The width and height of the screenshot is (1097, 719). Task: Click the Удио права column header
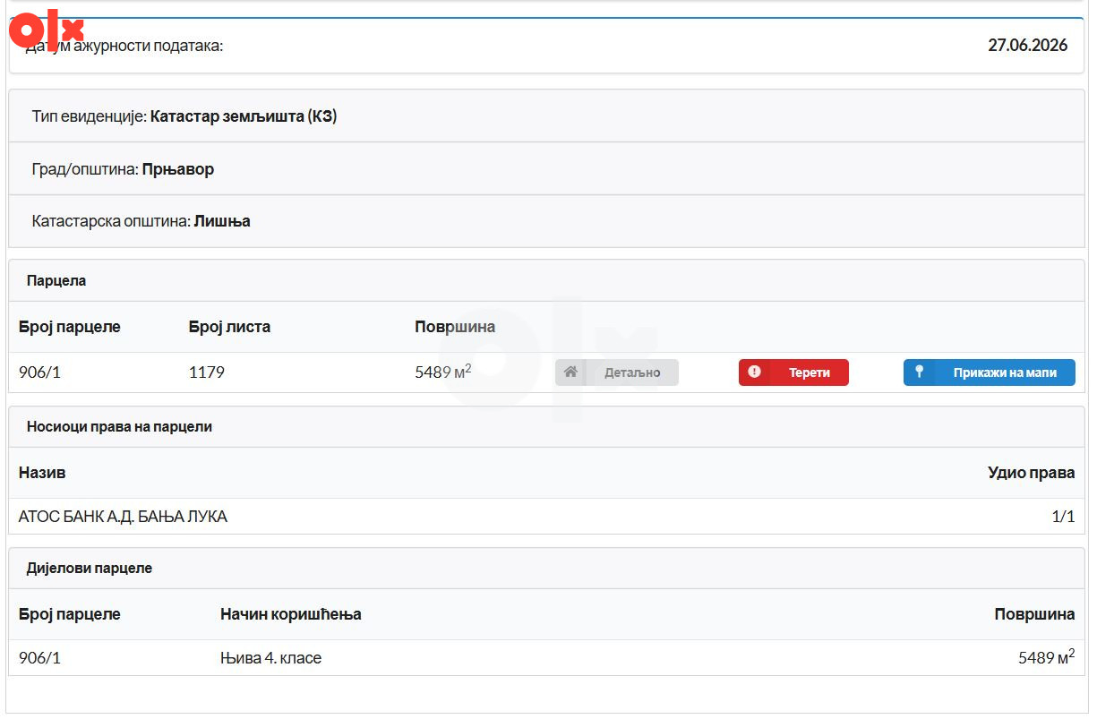tap(1031, 473)
